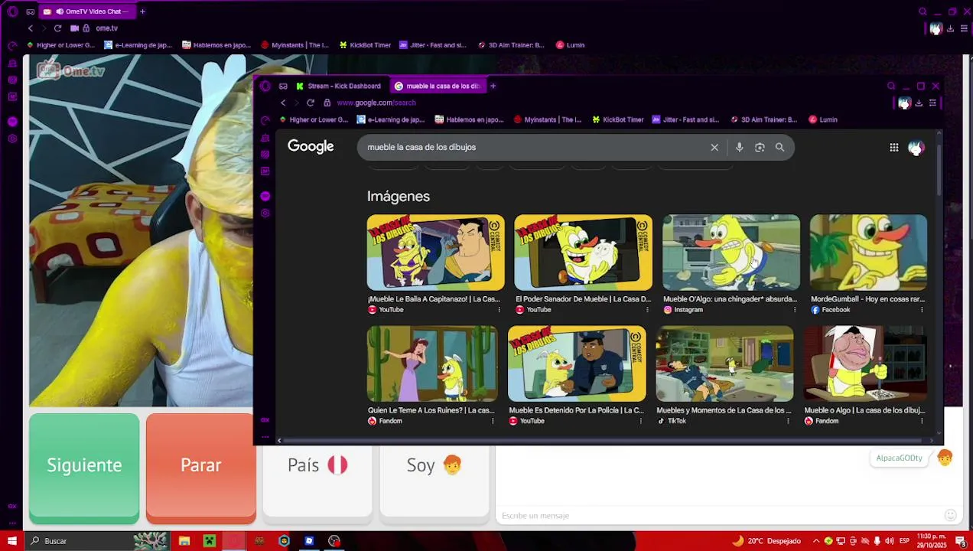Image resolution: width=973 pixels, height=551 pixels.
Task: Open the Google apps grid
Action: click(893, 147)
